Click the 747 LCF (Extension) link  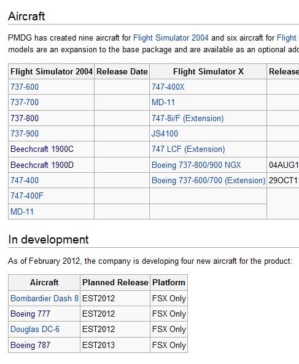188,149
